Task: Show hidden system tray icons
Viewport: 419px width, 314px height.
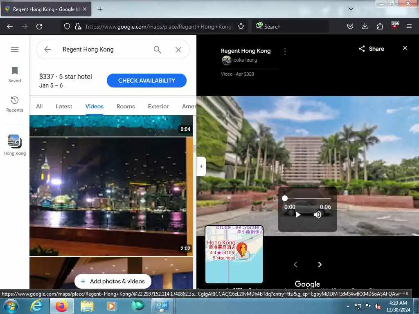Action: [348, 306]
